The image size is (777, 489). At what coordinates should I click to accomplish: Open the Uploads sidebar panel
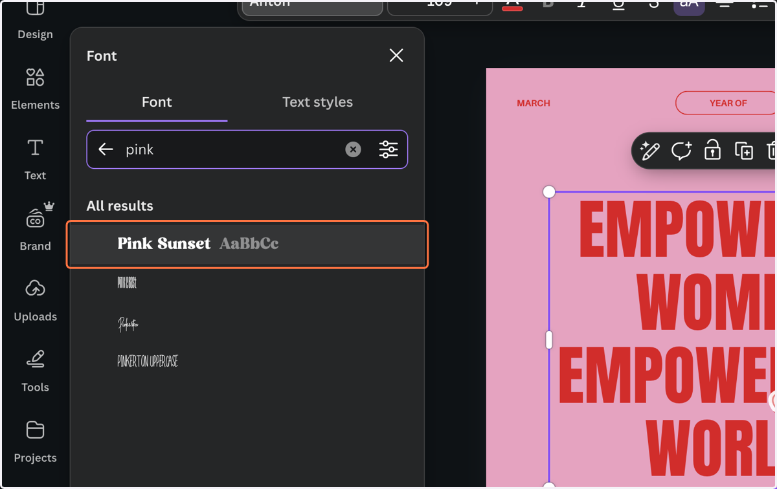(x=35, y=301)
